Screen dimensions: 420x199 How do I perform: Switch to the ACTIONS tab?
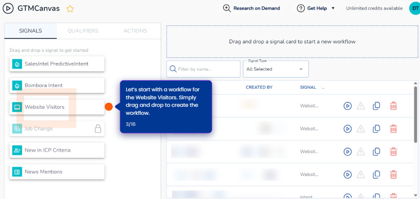click(x=135, y=31)
